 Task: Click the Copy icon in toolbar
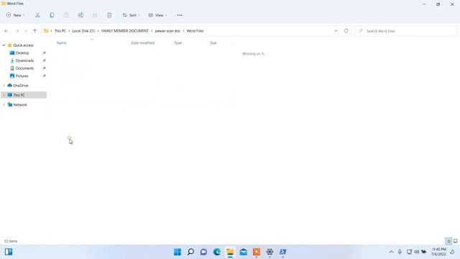click(x=52, y=15)
